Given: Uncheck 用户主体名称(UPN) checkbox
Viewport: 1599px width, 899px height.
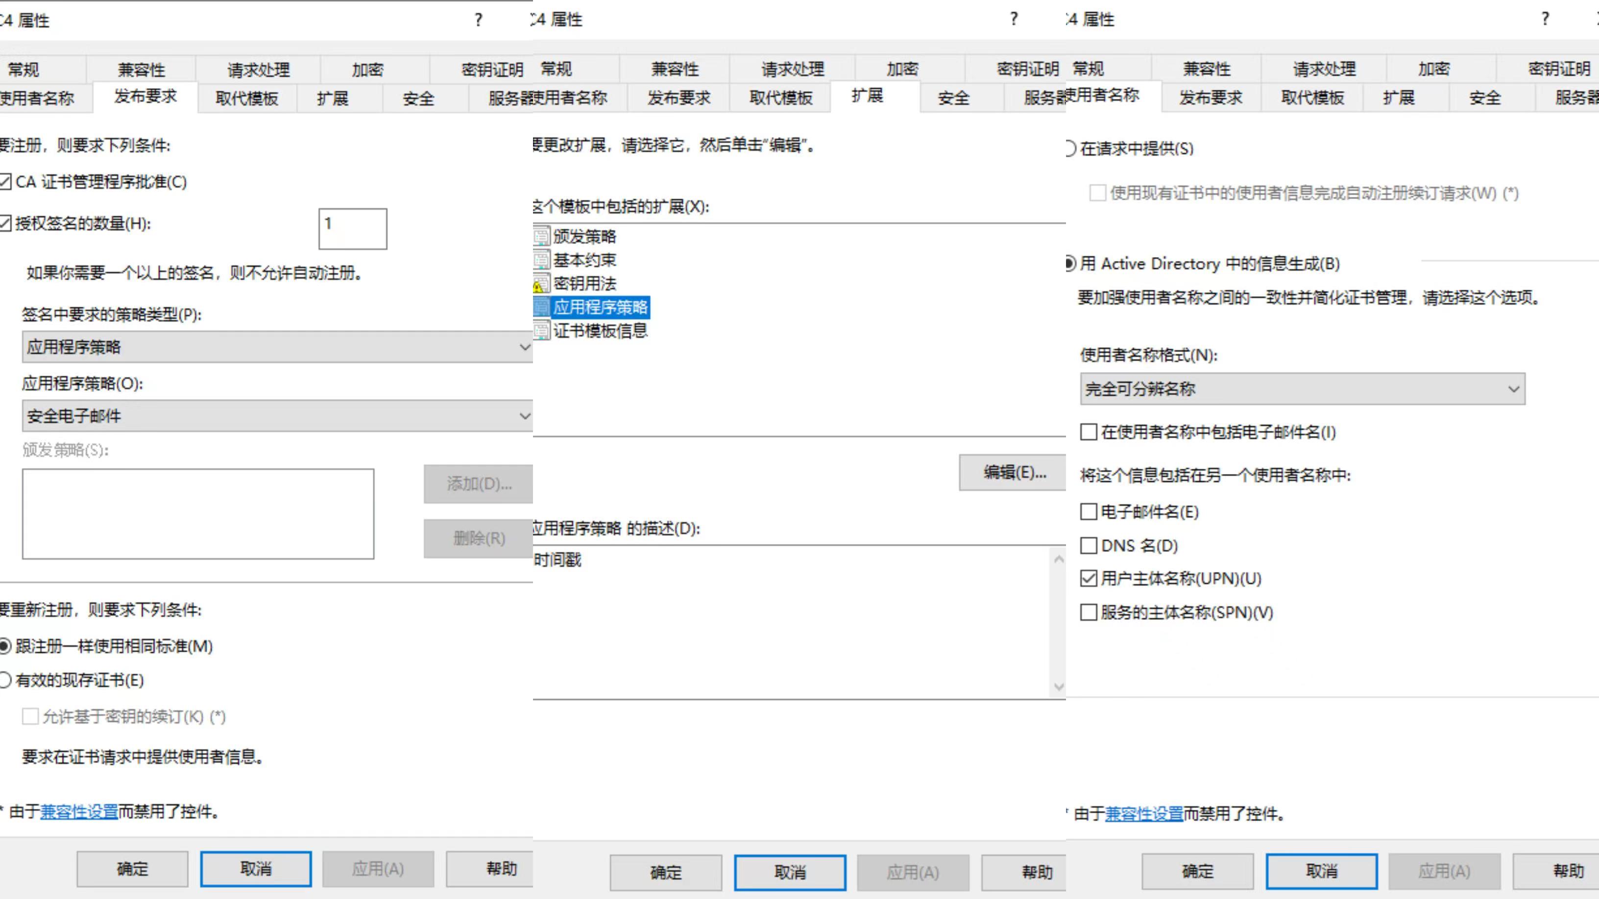Looking at the screenshot, I should tap(1088, 578).
